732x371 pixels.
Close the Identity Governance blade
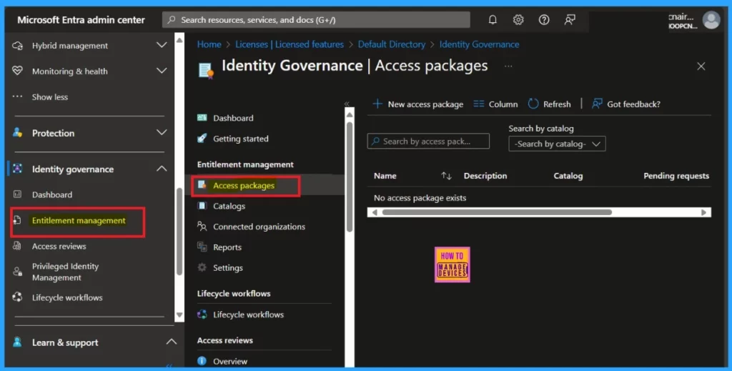point(701,66)
